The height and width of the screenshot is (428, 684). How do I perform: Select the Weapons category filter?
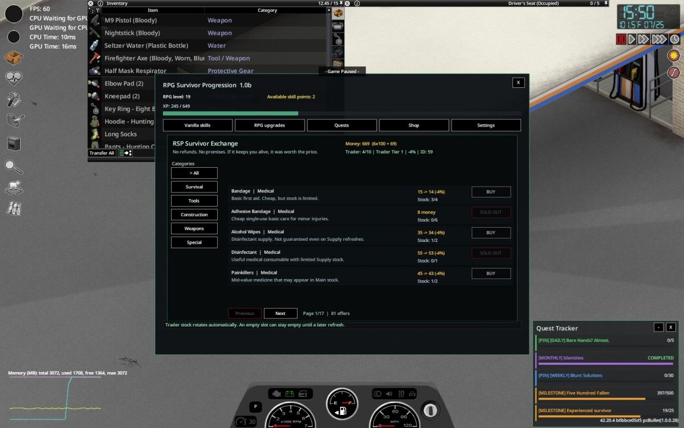tap(194, 228)
